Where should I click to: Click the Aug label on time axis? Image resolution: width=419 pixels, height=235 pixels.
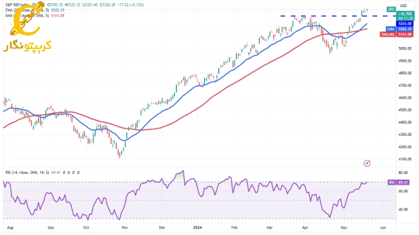click(10, 228)
